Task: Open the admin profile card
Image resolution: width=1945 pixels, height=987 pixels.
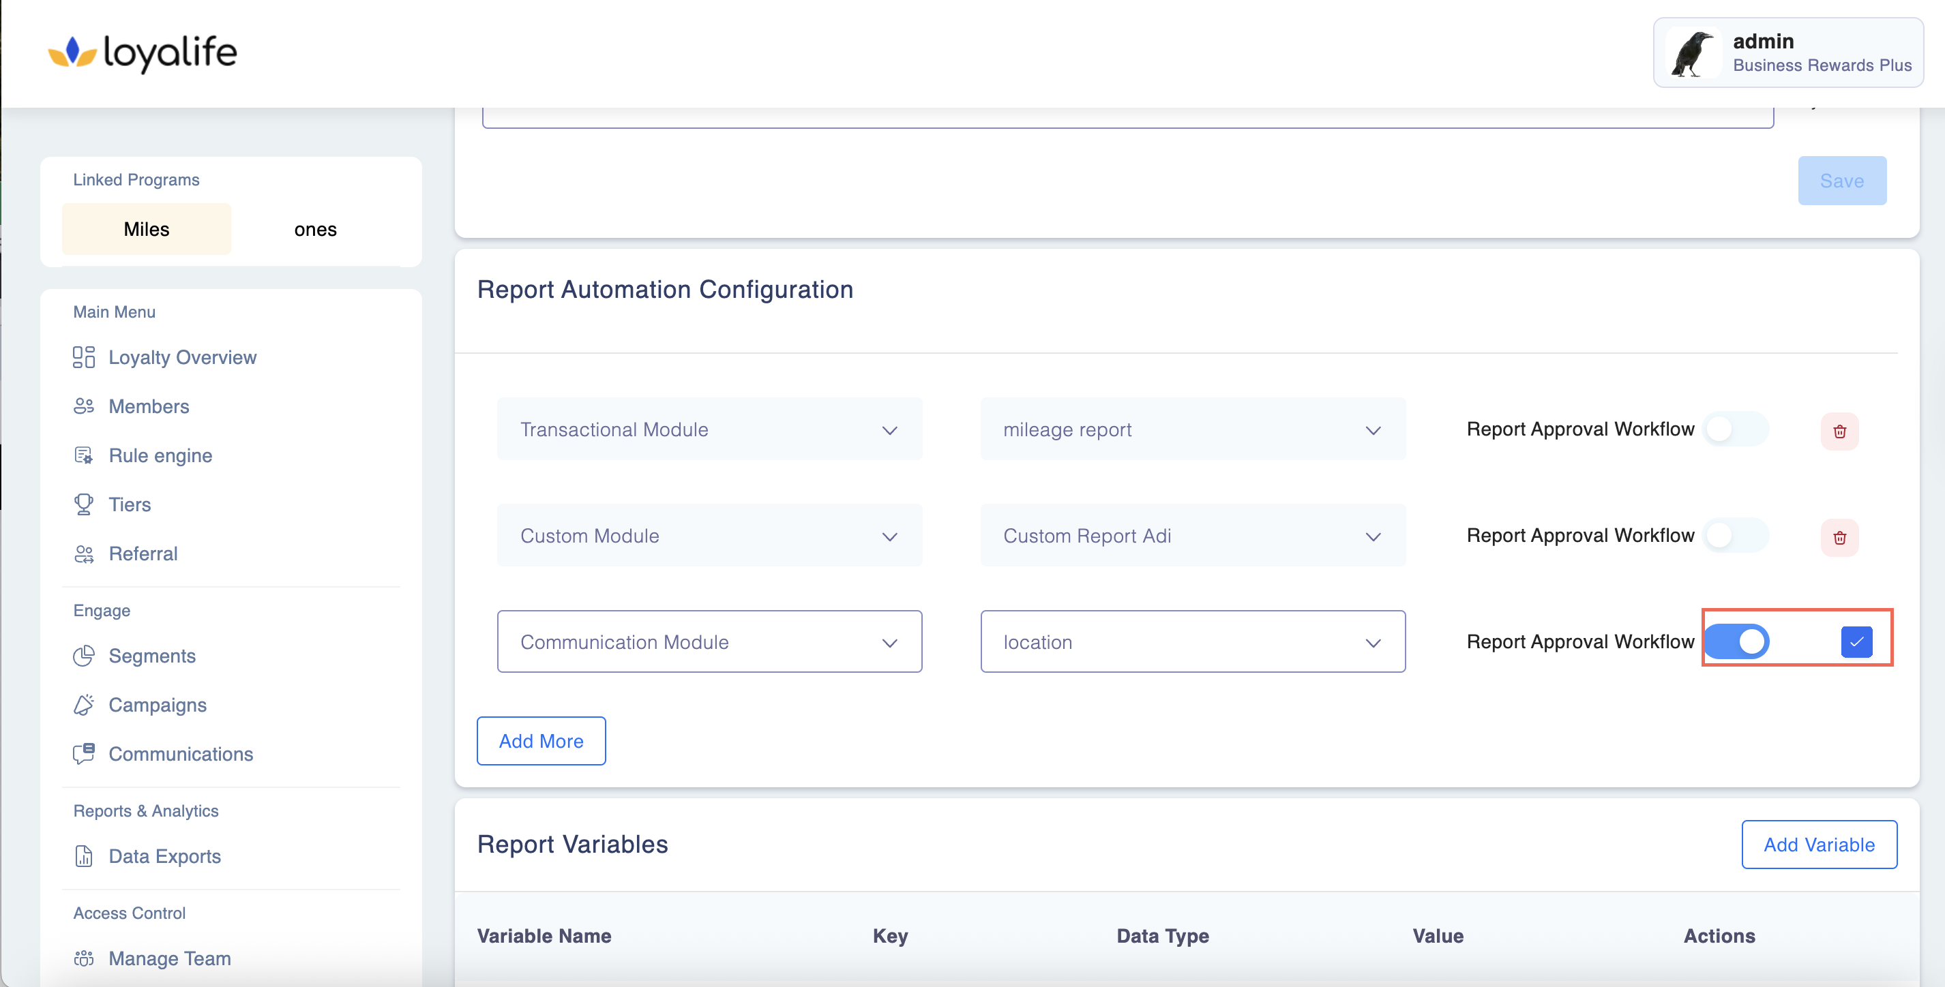Action: (x=1788, y=52)
